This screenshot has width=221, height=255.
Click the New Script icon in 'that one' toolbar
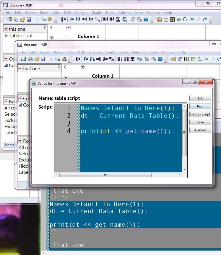[30, 59]
